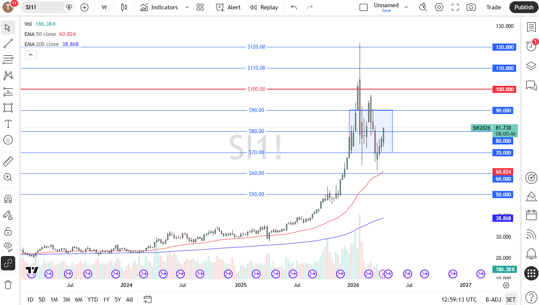This screenshot has height=305, width=539.
Task: Open the news feed panel
Action: click(531, 234)
